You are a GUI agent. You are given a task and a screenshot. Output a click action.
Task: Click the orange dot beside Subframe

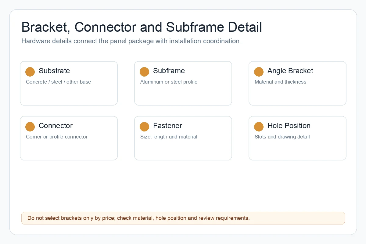(x=144, y=72)
